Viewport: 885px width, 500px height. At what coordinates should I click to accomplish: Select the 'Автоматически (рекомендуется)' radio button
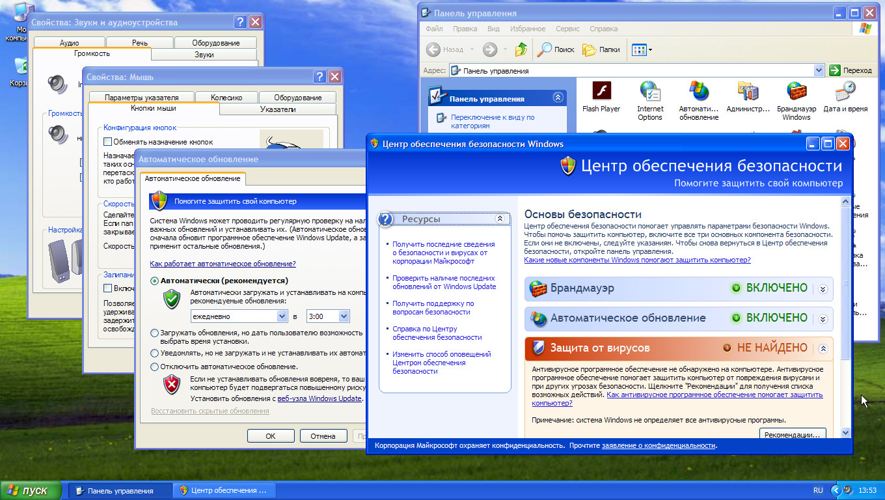click(x=154, y=281)
